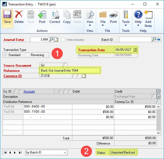
Task: Click into the Reference text field
Action: tap(70, 71)
